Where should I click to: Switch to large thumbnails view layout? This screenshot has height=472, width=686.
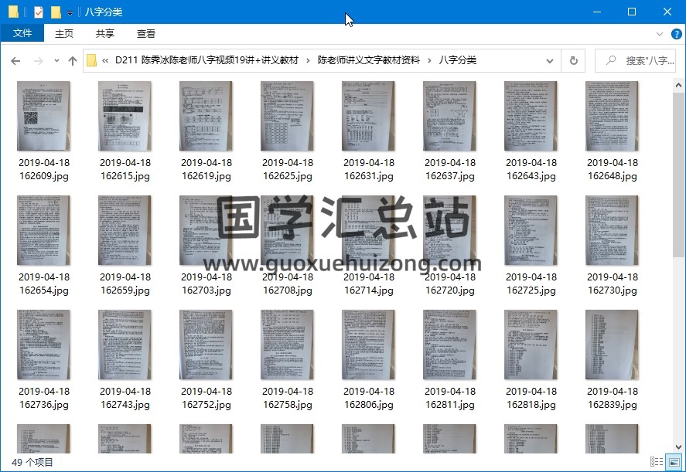tap(674, 461)
